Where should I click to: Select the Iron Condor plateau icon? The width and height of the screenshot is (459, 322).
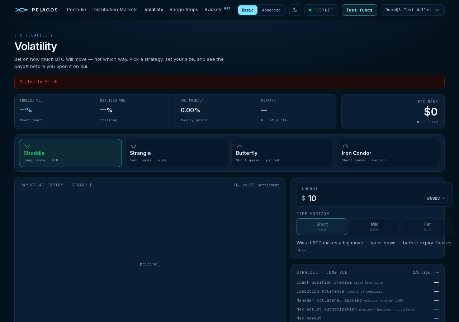[x=345, y=146]
